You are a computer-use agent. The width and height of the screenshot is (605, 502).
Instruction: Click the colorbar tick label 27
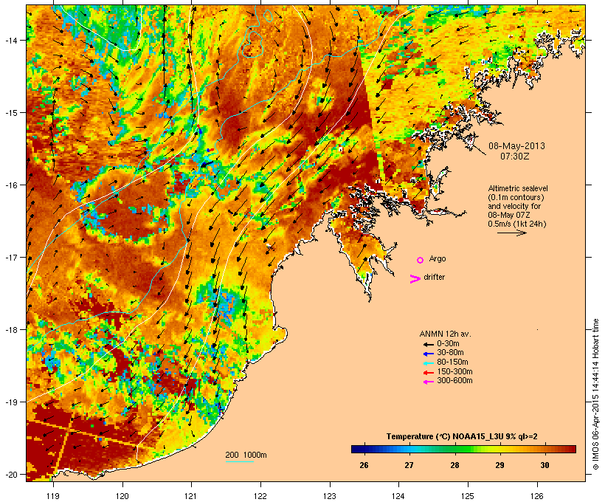tap(409, 465)
